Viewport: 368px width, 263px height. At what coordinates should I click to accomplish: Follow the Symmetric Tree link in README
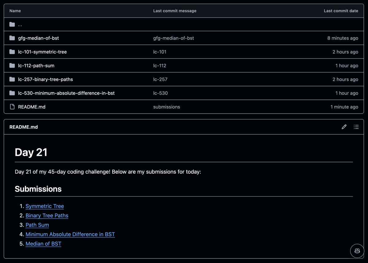click(45, 206)
